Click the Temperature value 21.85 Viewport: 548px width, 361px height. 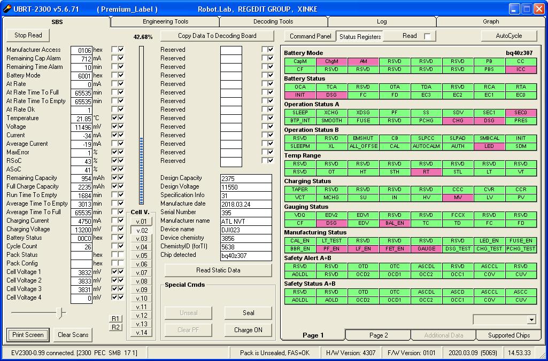click(81, 119)
